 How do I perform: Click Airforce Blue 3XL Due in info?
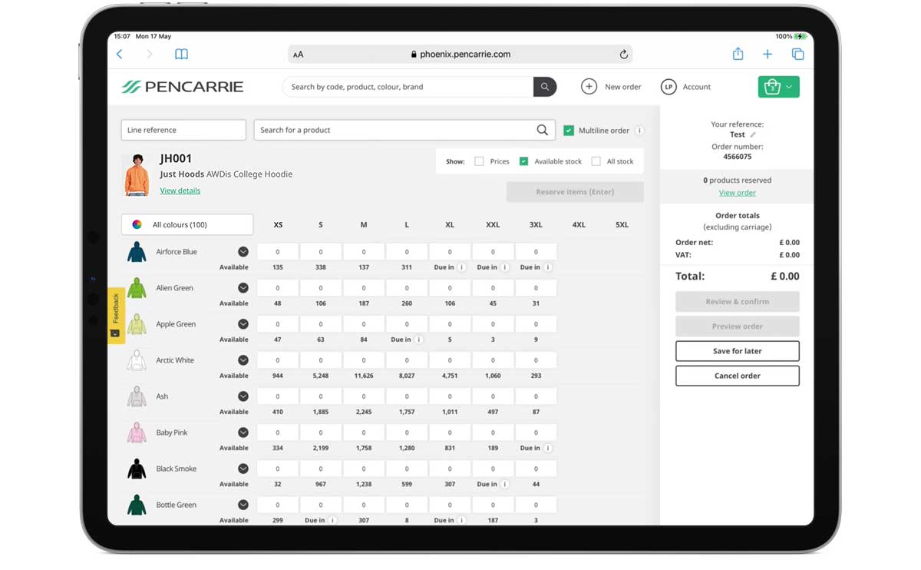548,267
